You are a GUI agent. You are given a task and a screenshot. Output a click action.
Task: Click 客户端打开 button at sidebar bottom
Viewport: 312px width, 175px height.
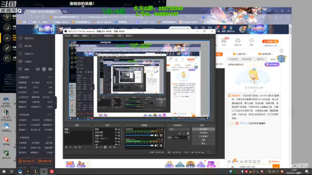click(x=27, y=161)
